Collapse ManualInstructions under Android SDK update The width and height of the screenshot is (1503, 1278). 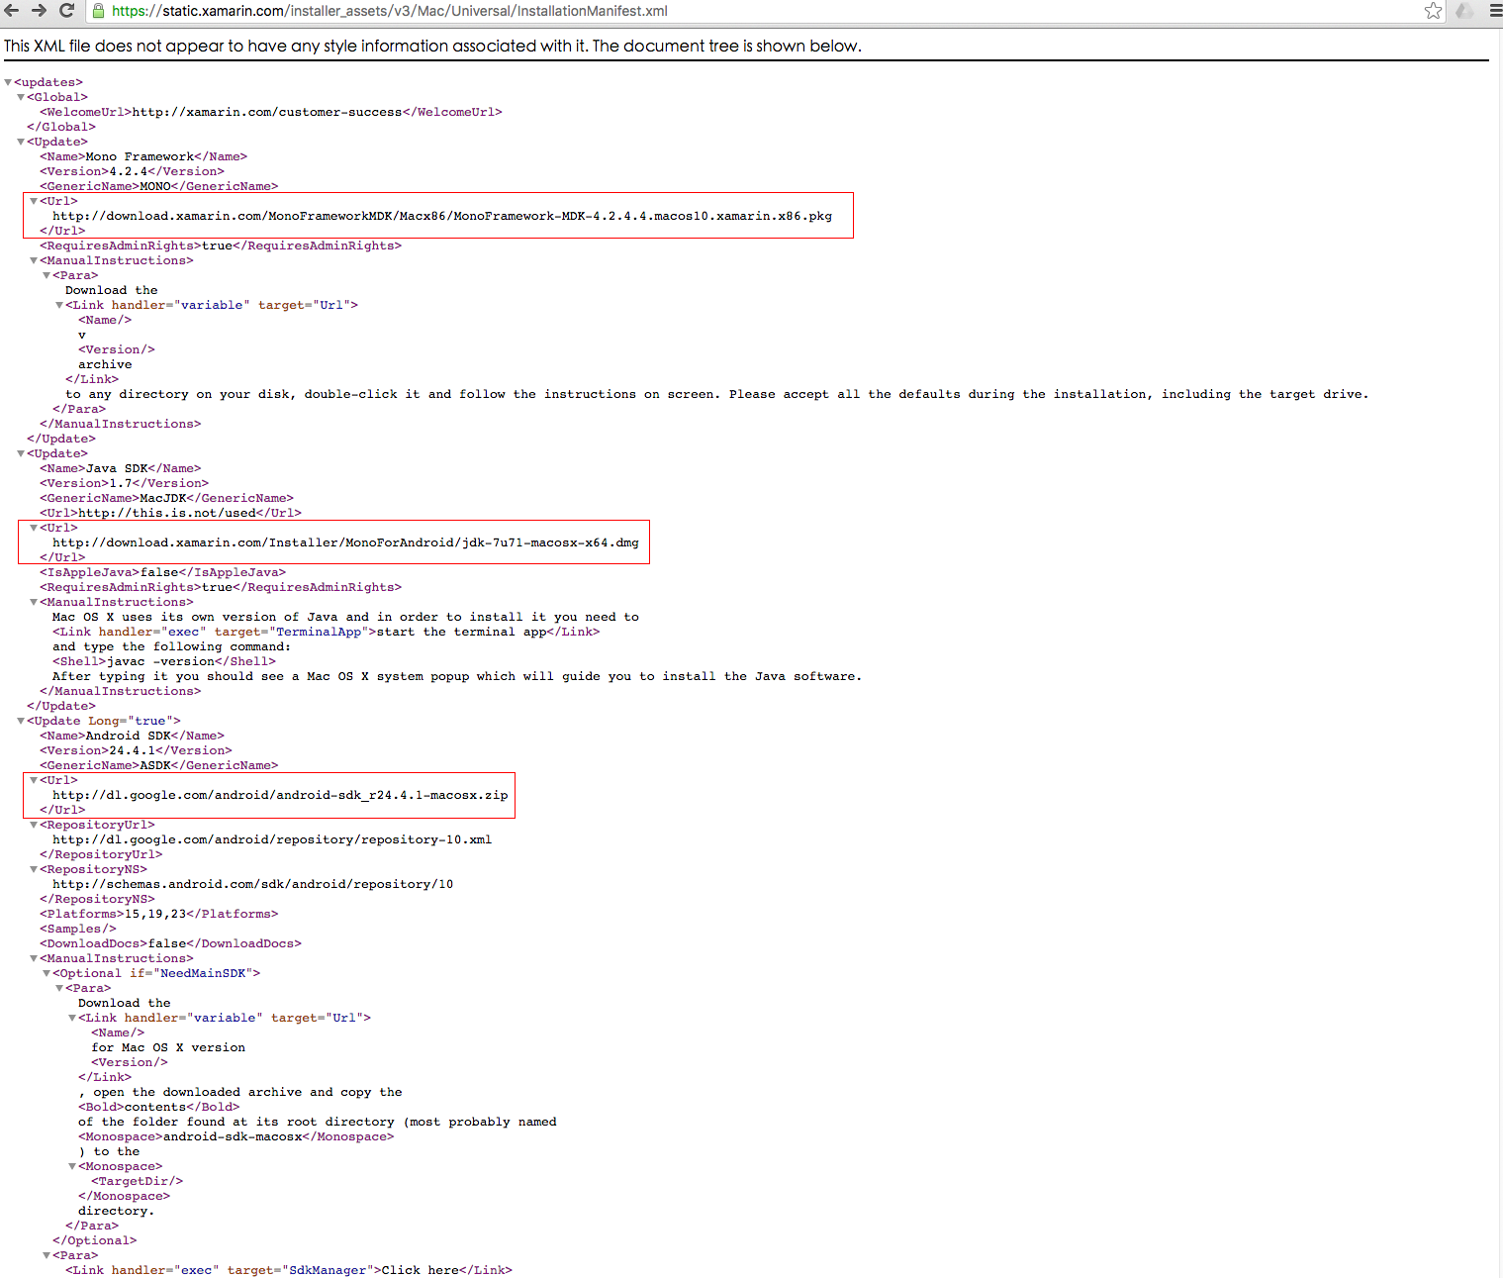point(35,959)
